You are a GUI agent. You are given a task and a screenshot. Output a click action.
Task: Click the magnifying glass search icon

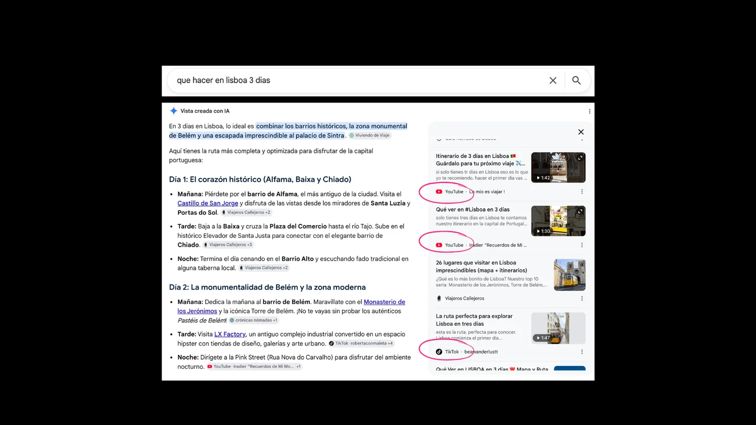pyautogui.click(x=576, y=80)
